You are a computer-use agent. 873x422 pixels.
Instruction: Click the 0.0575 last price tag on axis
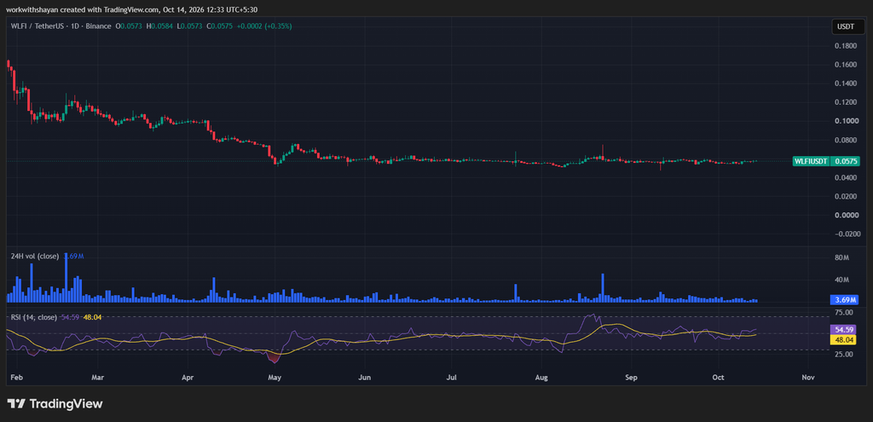tap(847, 161)
